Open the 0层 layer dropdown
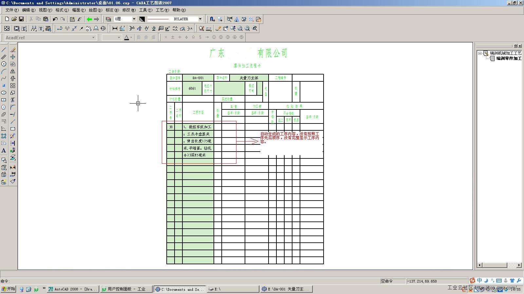This screenshot has width=524, height=294. pyautogui.click(x=134, y=19)
